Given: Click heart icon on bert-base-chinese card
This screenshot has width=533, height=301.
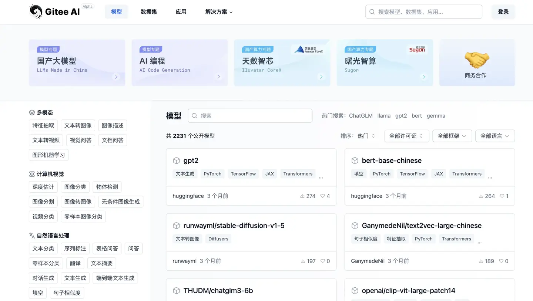Looking at the screenshot, I should pos(502,196).
